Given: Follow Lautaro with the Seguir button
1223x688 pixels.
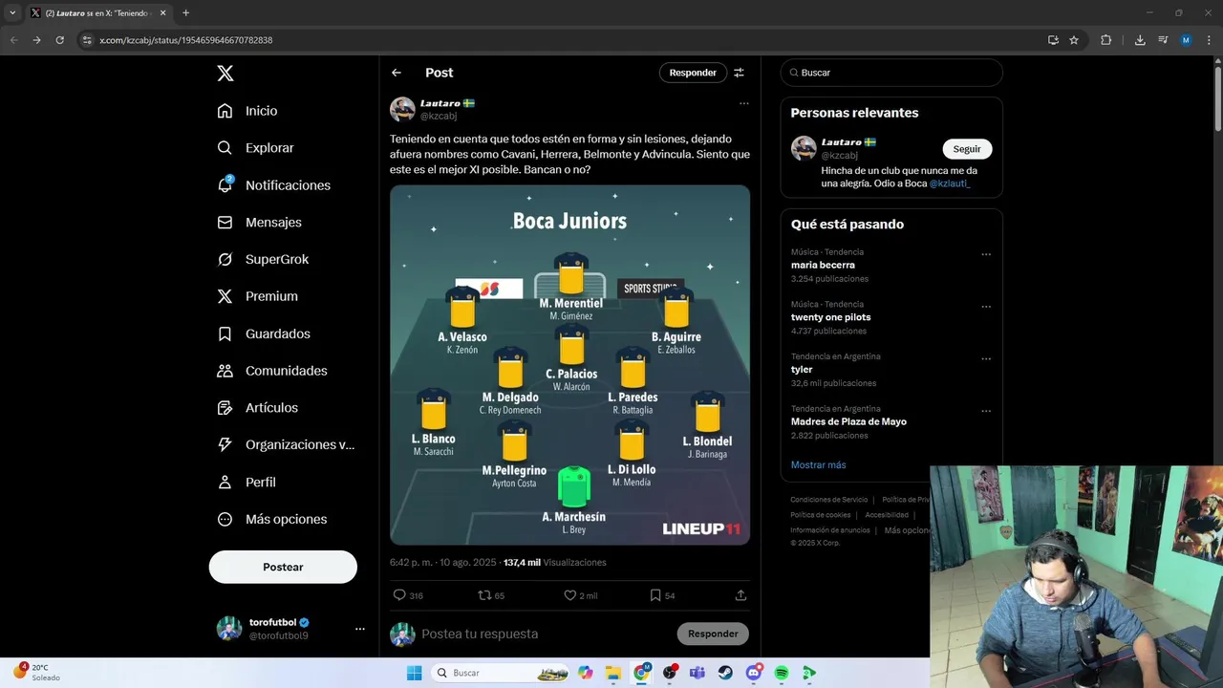Looking at the screenshot, I should (x=967, y=149).
